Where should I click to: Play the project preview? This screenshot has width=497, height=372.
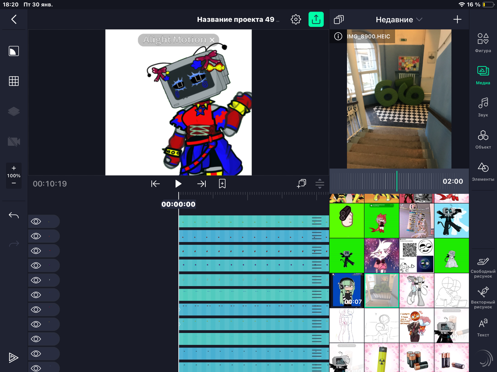pyautogui.click(x=178, y=184)
